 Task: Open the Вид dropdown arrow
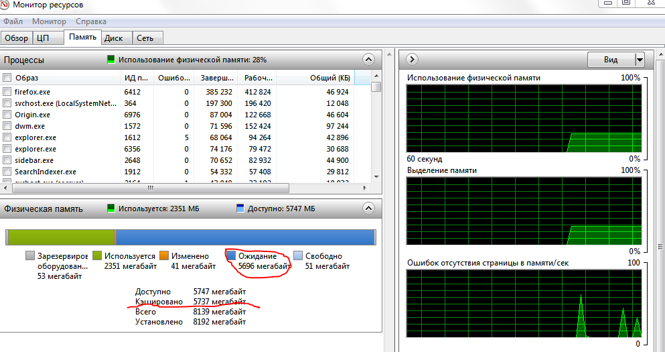(x=640, y=60)
